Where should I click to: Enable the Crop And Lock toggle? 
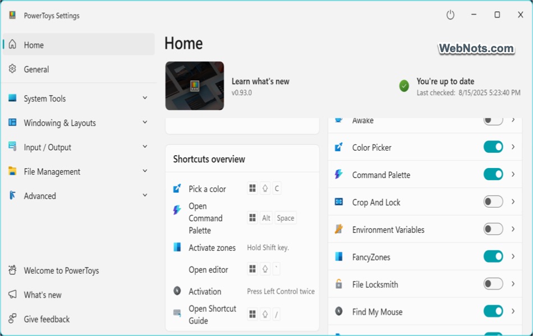[493, 202]
